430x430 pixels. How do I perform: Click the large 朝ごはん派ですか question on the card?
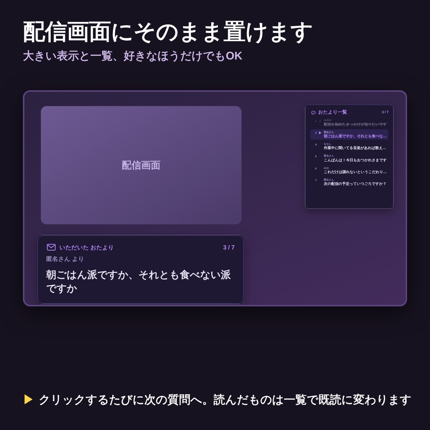(x=138, y=282)
